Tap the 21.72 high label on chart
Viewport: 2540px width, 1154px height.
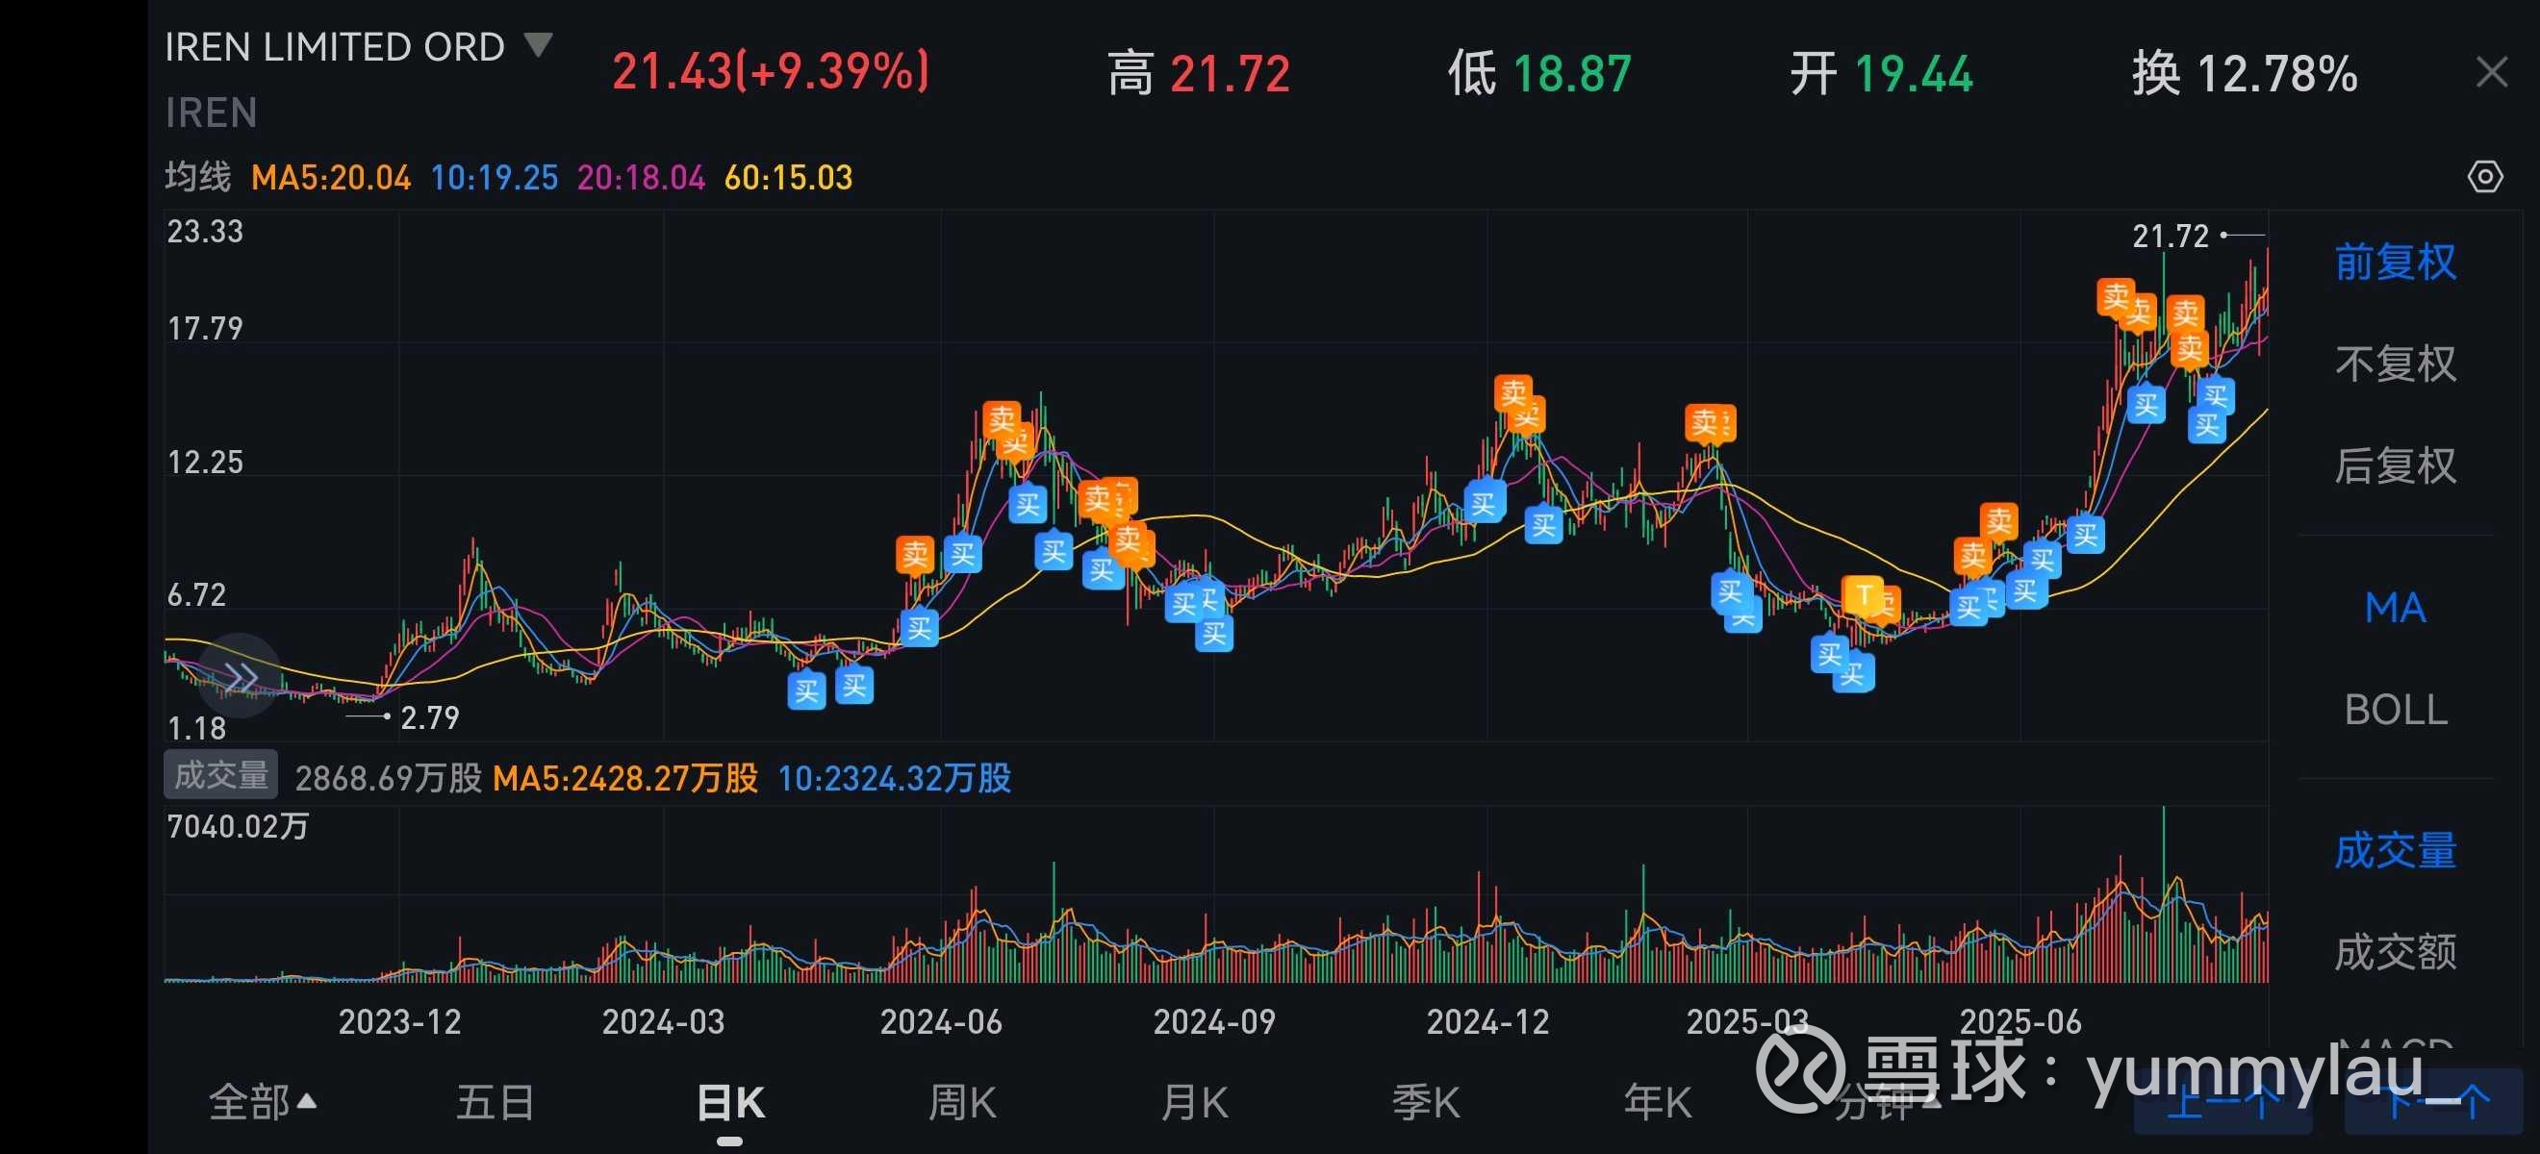2171,237
